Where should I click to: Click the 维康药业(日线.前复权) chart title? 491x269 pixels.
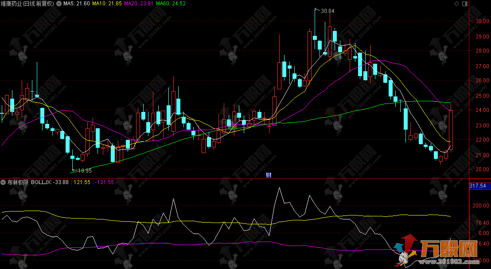(27, 4)
